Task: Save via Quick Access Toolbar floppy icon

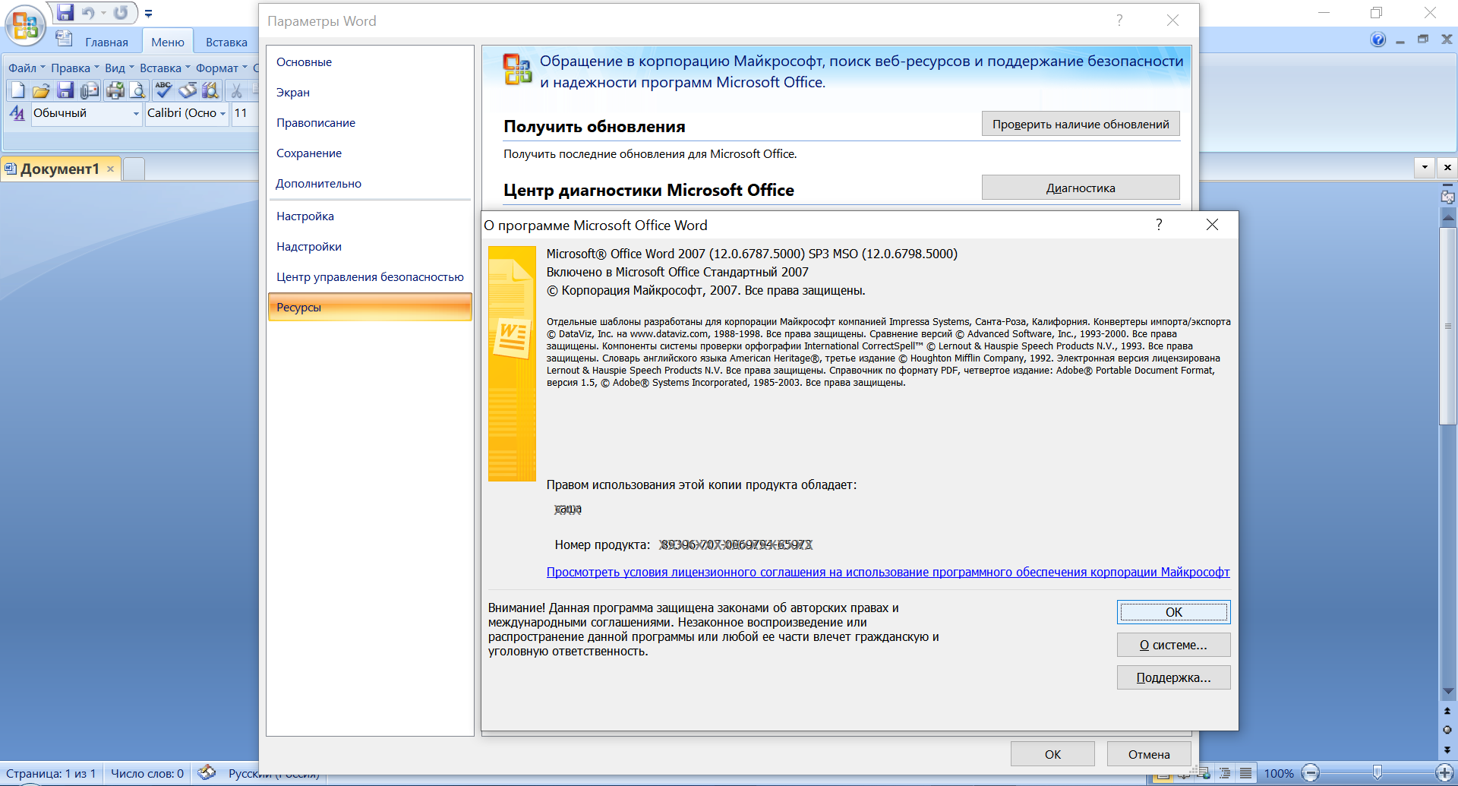Action: click(65, 12)
